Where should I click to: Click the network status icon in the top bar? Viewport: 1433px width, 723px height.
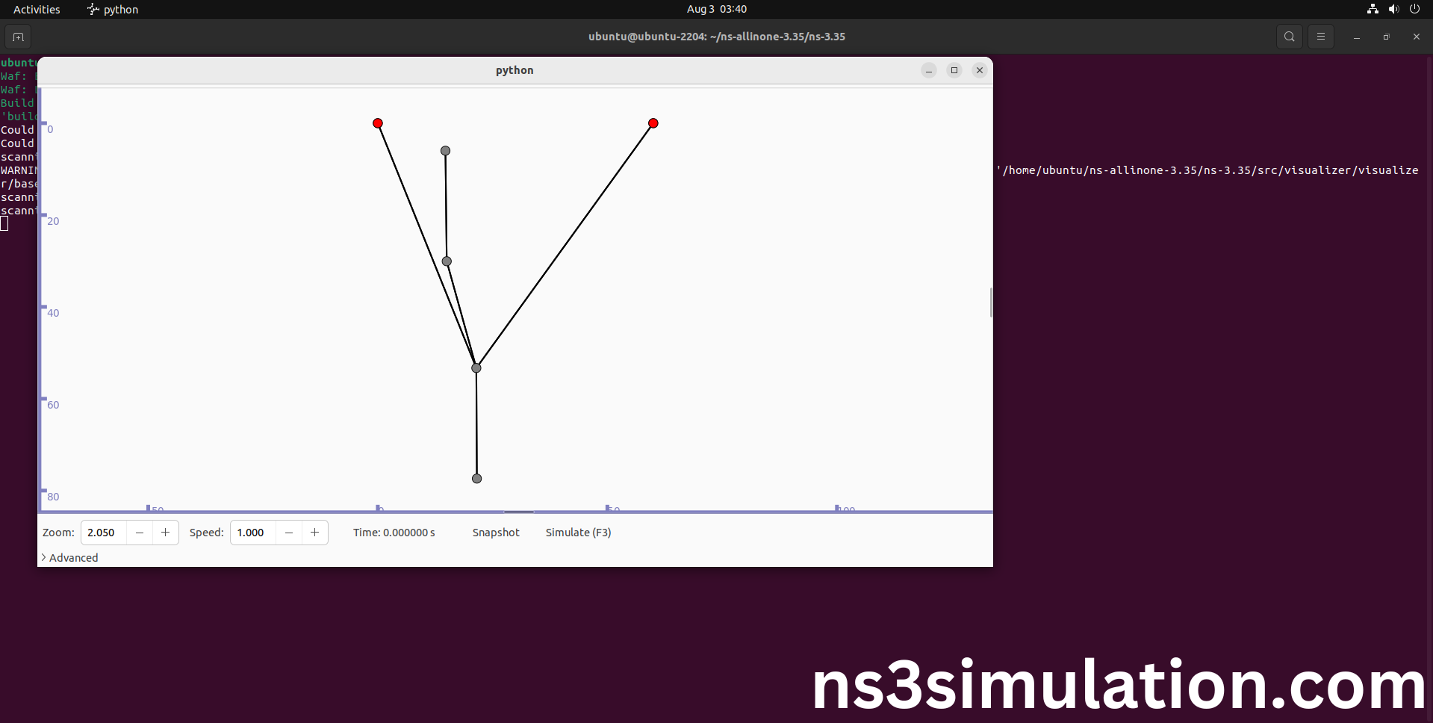pyautogui.click(x=1372, y=9)
